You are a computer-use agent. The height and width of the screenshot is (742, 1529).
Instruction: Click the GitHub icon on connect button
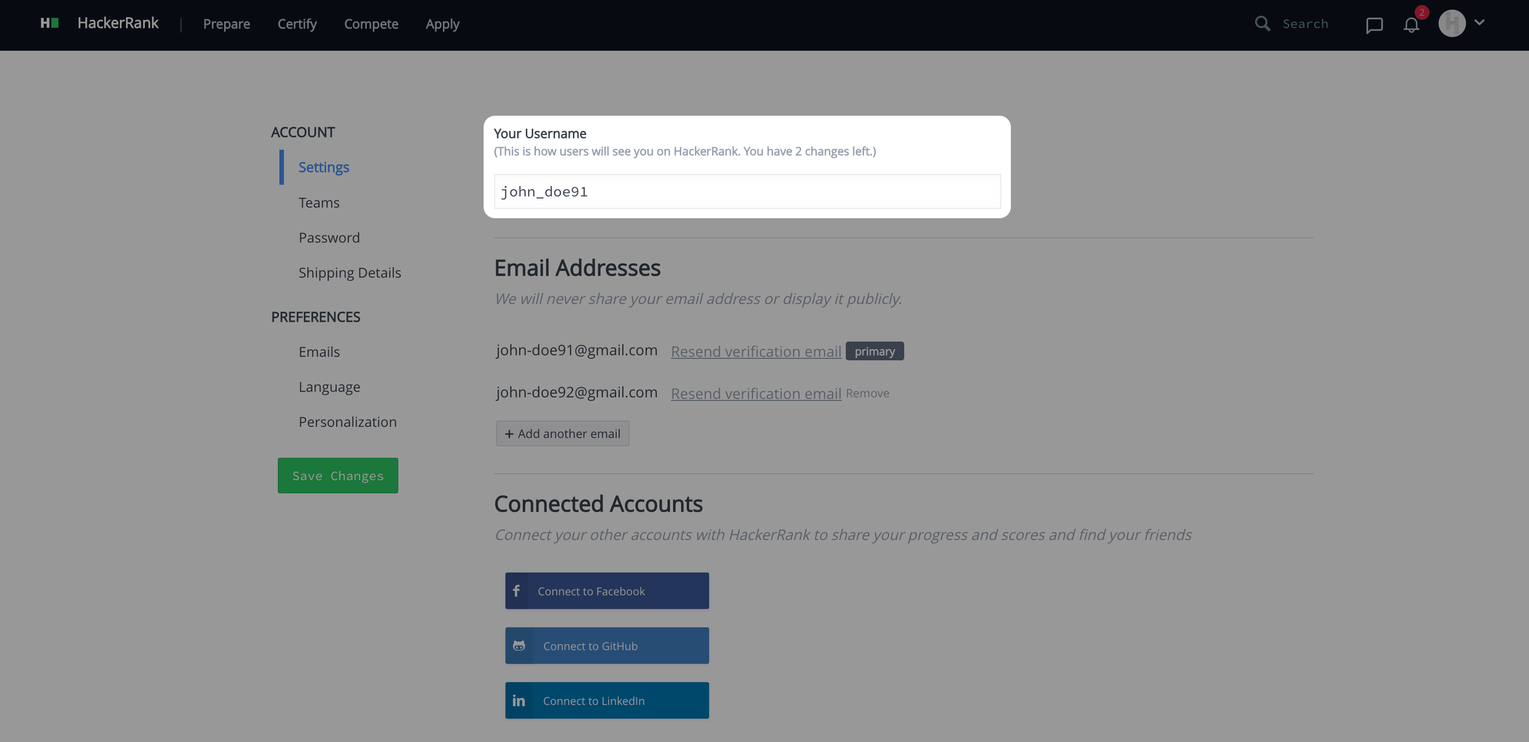pyautogui.click(x=519, y=646)
